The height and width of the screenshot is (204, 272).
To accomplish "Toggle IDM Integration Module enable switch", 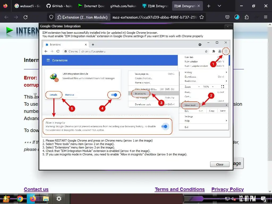I will click(x=114, y=95).
